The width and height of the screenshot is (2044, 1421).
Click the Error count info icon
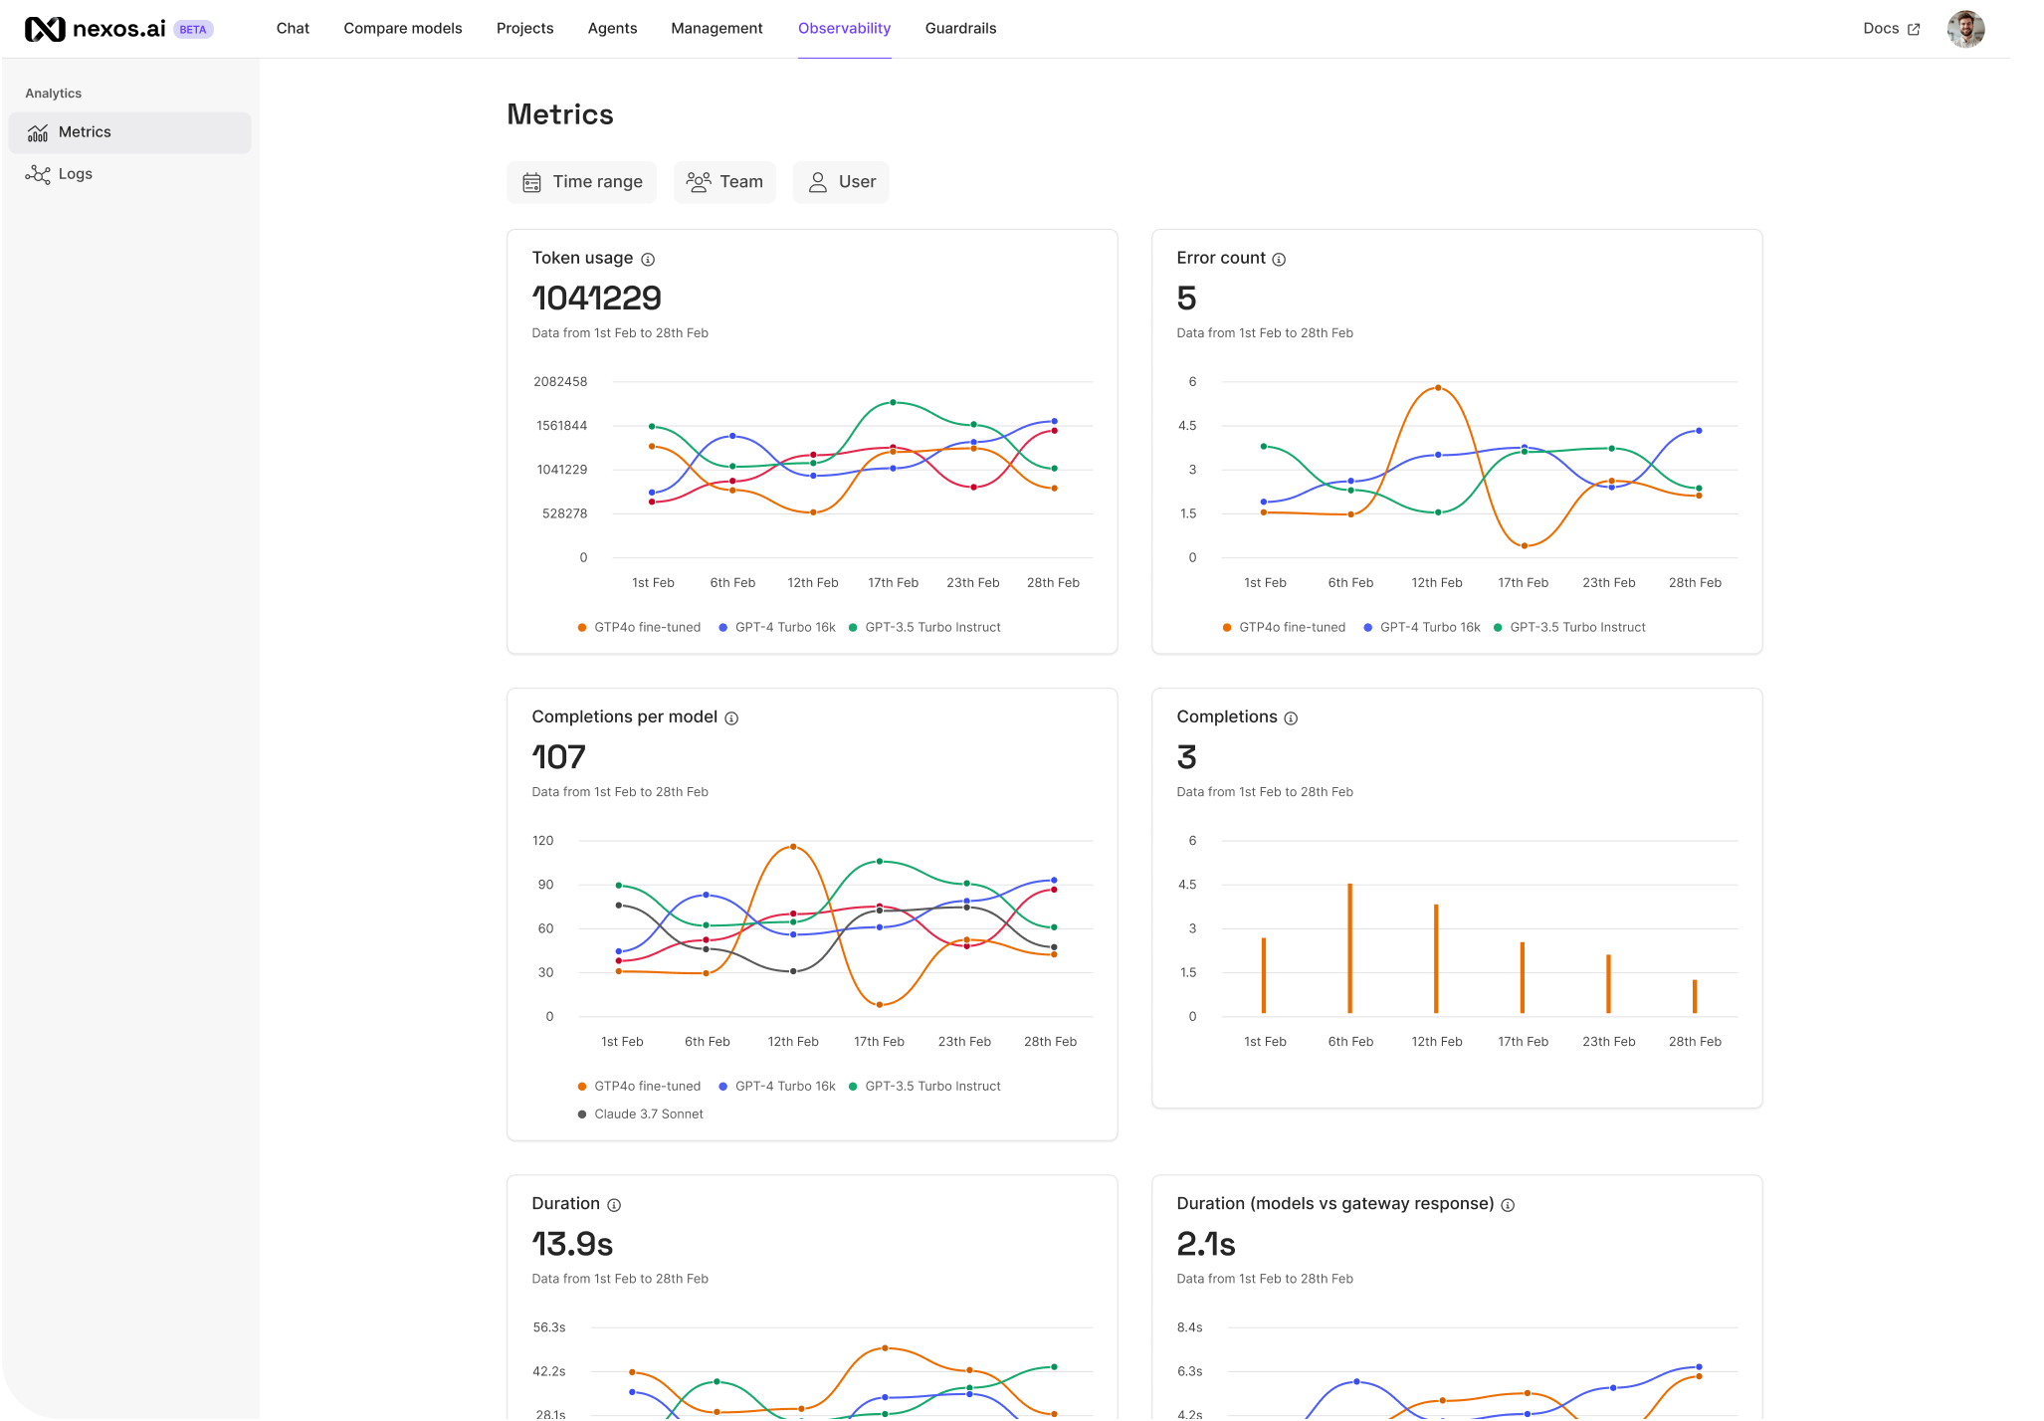tap(1279, 259)
